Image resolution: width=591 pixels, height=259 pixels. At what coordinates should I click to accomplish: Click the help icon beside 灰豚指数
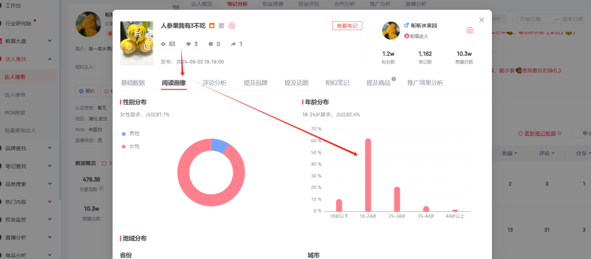coord(101,188)
